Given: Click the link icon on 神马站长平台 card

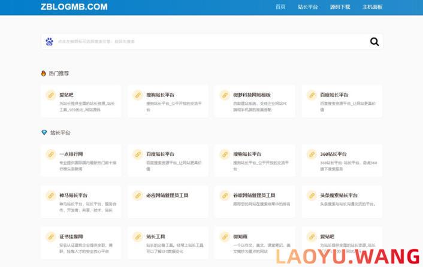Looking at the screenshot, I should click(51, 196).
